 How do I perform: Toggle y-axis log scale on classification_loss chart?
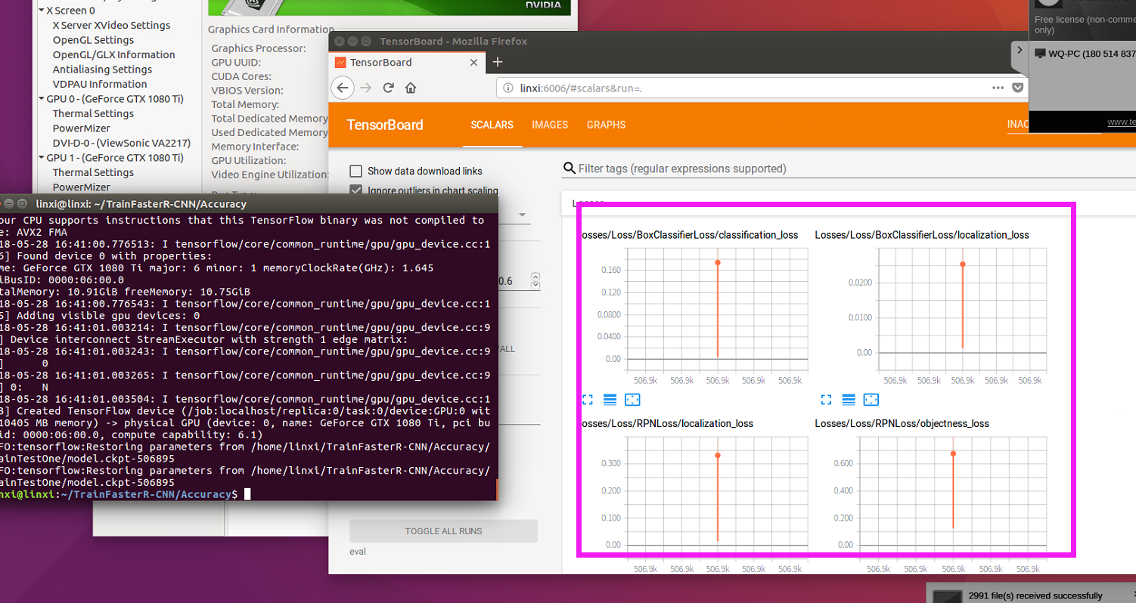tap(610, 399)
